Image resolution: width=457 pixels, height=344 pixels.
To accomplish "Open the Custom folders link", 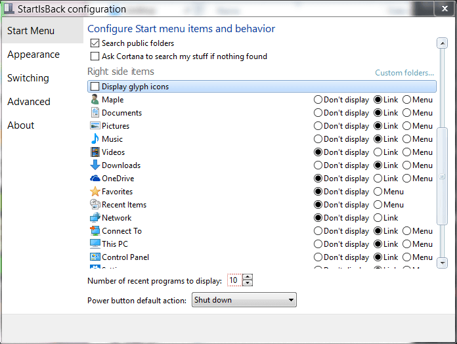I will click(x=404, y=72).
